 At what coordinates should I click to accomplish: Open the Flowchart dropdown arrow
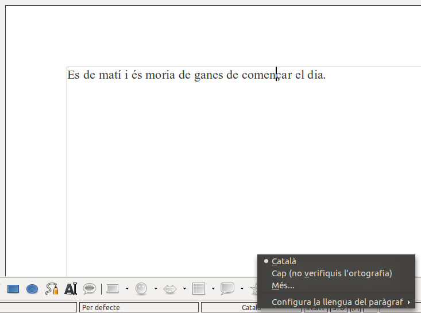pos(213,289)
